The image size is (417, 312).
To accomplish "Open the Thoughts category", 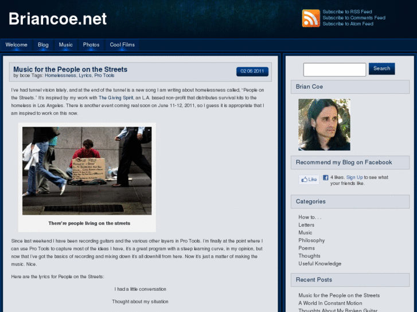I will [x=309, y=256].
